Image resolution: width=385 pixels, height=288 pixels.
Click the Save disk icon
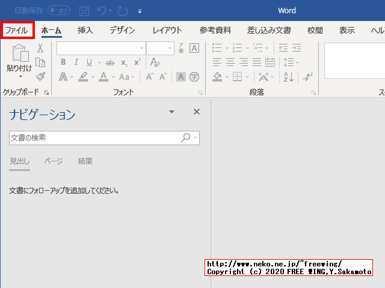84,11
